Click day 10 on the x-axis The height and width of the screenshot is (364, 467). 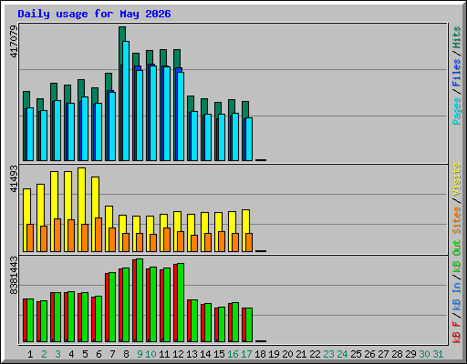tap(150, 354)
